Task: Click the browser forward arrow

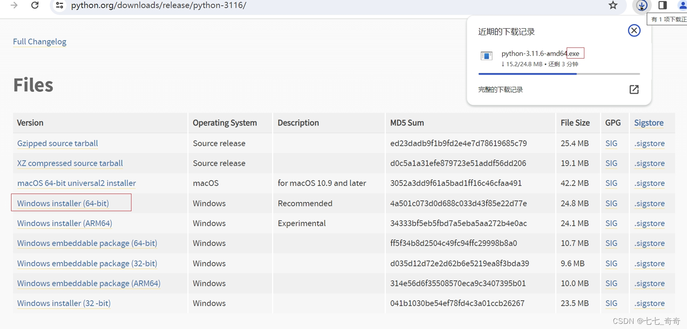Action: click(14, 5)
